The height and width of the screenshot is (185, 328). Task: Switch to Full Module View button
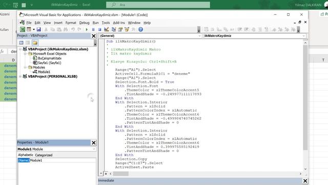point(106,174)
